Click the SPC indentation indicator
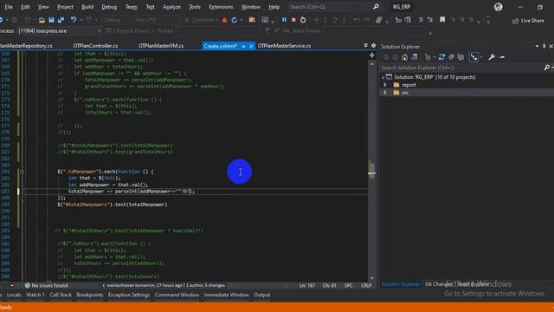554x312 pixels. click(x=348, y=285)
